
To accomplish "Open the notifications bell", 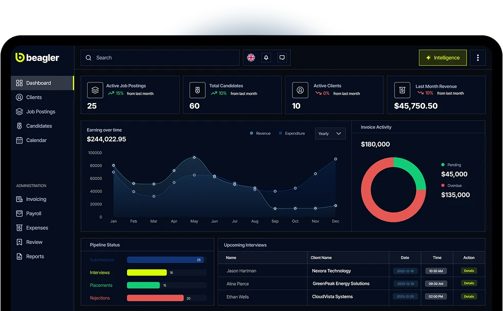I will pyautogui.click(x=266, y=57).
